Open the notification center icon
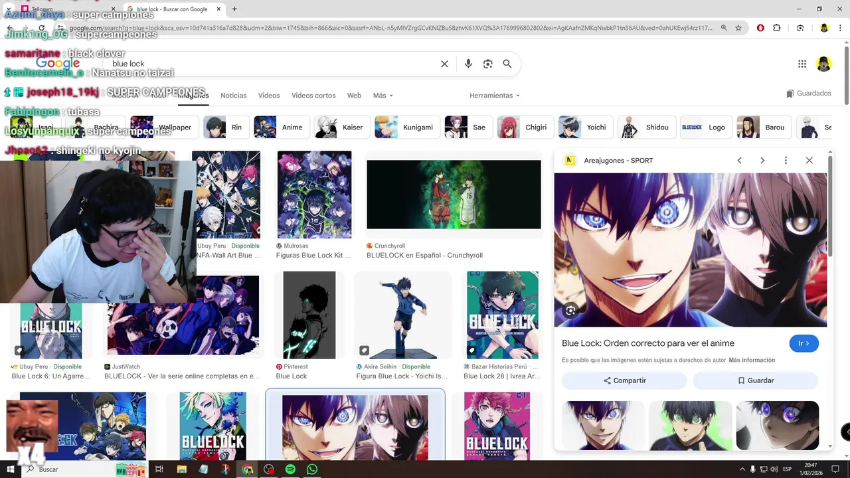This screenshot has height=478, width=850. coord(836,469)
